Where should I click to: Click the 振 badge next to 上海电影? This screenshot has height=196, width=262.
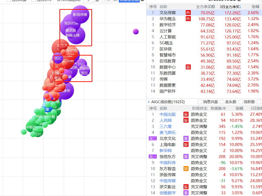click(186, 144)
